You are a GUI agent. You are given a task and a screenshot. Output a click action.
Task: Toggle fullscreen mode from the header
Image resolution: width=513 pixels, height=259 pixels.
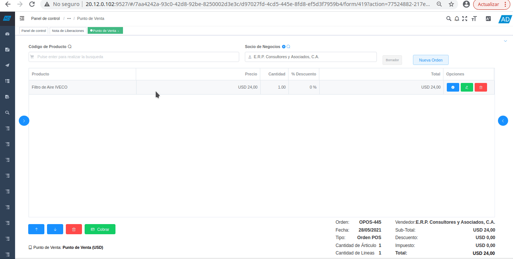pyautogui.click(x=465, y=19)
